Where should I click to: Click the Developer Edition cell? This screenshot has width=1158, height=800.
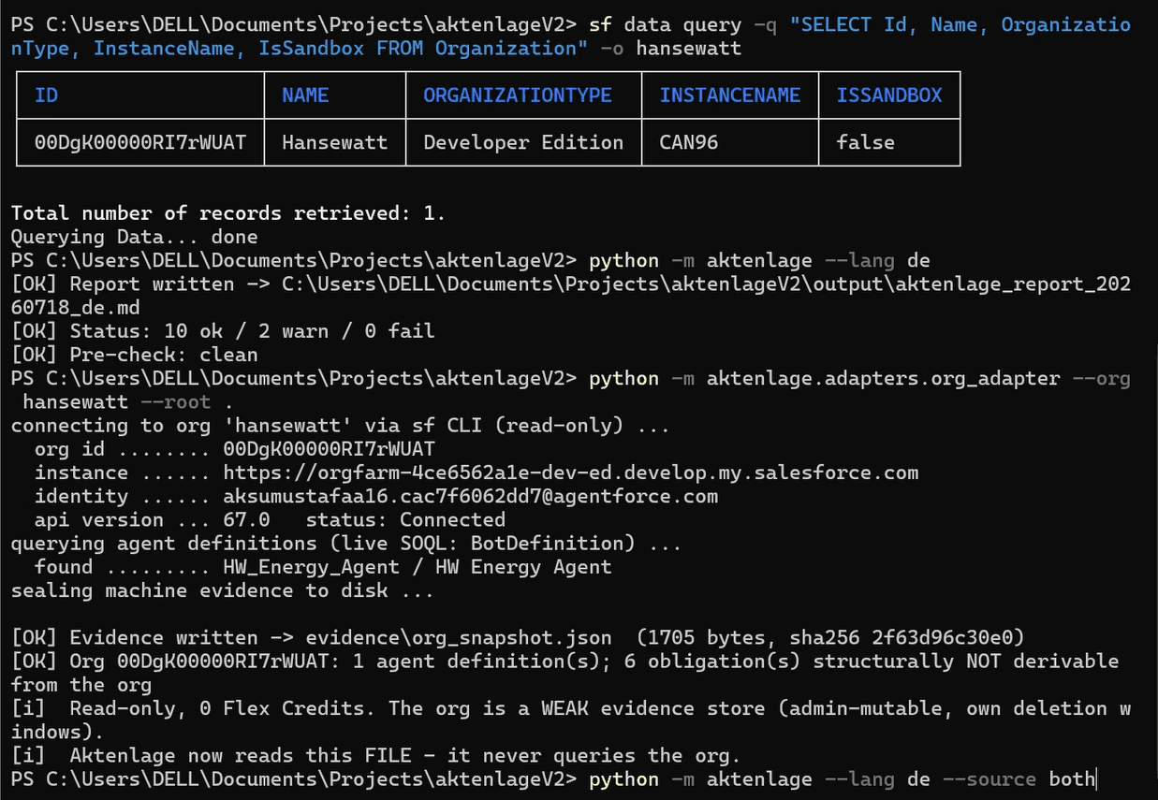(523, 142)
